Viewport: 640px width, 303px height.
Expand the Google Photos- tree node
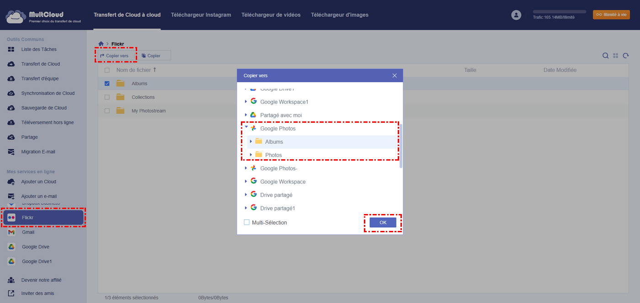pyautogui.click(x=246, y=168)
